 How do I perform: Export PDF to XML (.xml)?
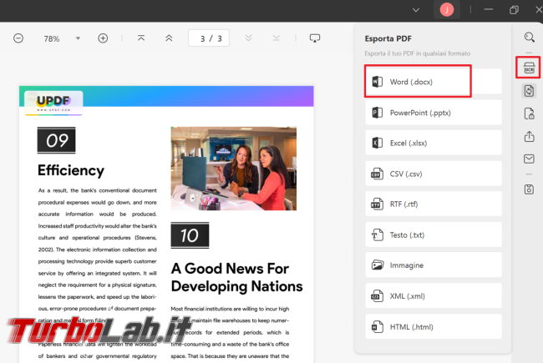click(434, 296)
